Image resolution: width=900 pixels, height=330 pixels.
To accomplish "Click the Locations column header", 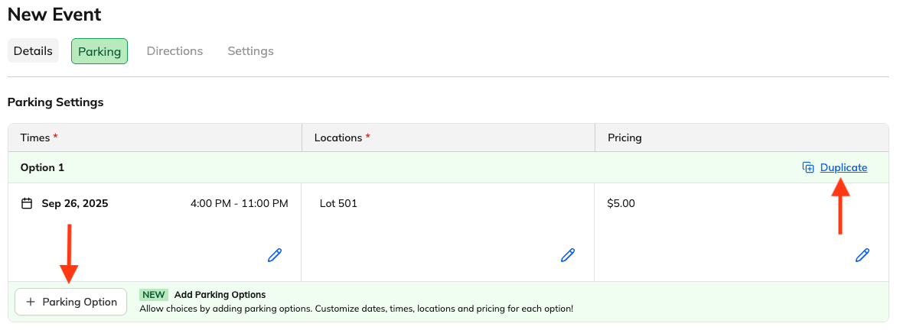I will pyautogui.click(x=338, y=138).
